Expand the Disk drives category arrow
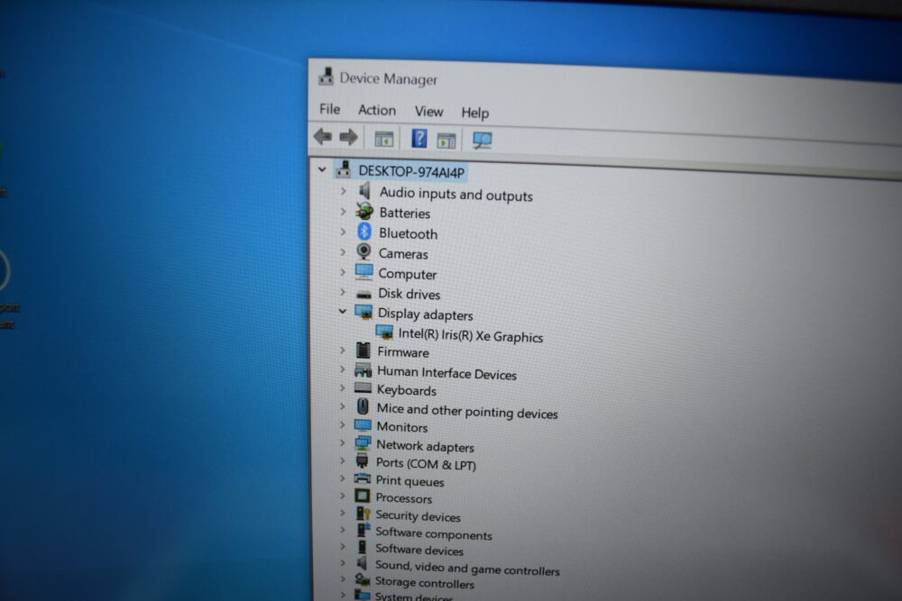902x601 pixels. (343, 292)
